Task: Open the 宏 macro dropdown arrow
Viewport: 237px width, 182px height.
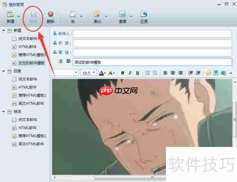Action: tap(82, 16)
